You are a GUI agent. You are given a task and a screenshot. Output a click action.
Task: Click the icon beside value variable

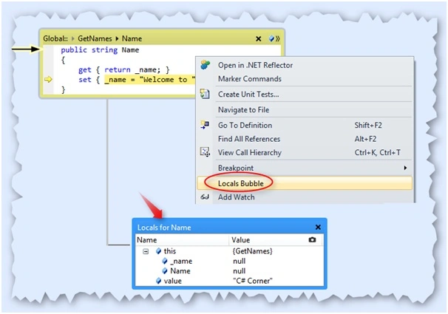point(158,281)
